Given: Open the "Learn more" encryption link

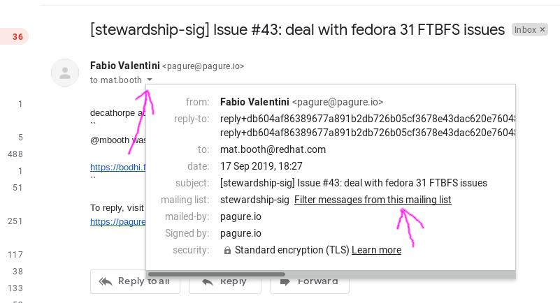Looking at the screenshot, I should tap(376, 250).
